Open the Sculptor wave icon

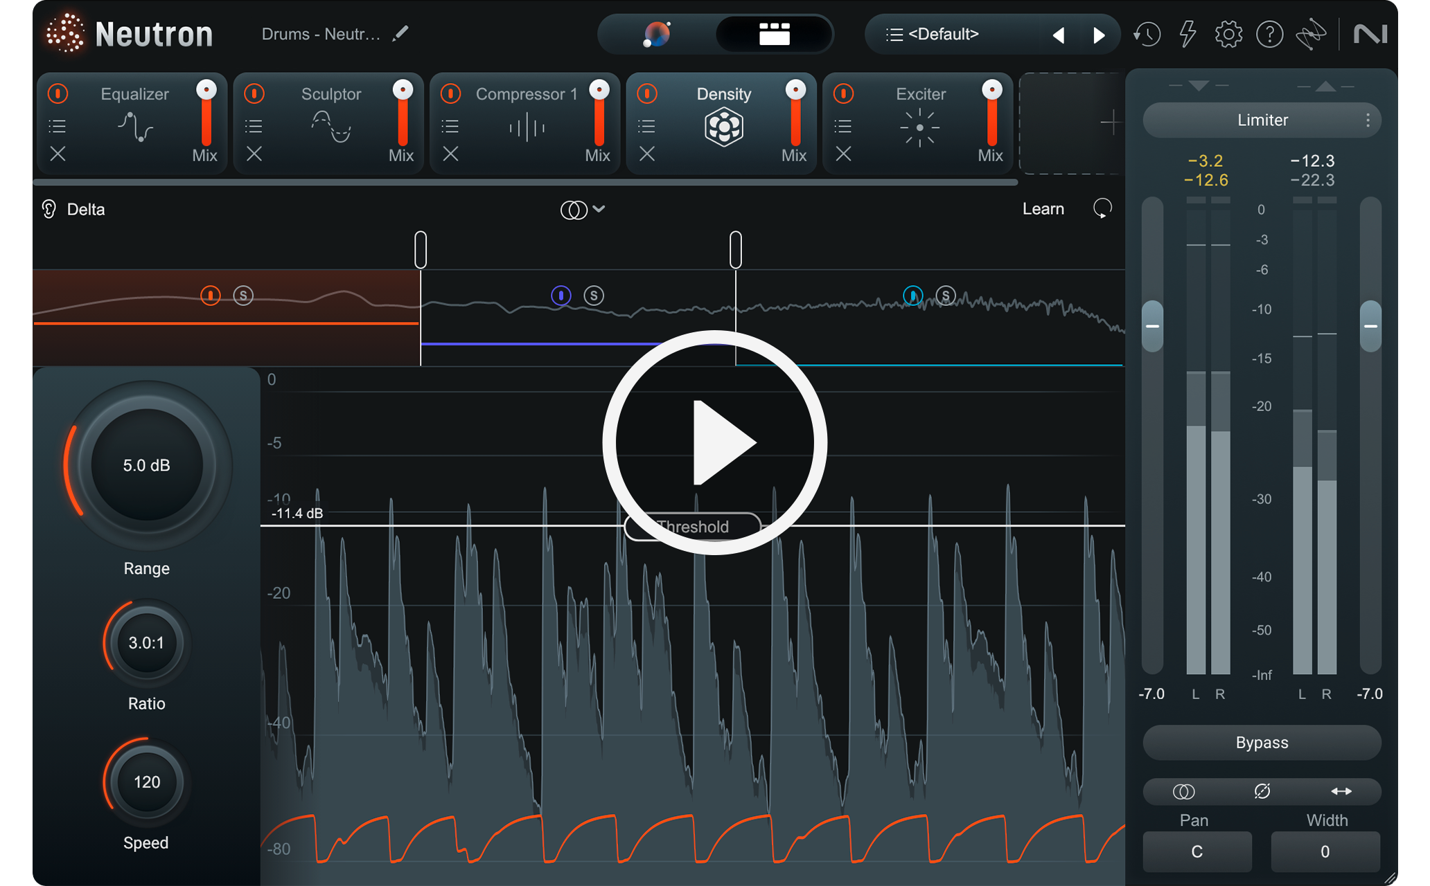(x=331, y=127)
